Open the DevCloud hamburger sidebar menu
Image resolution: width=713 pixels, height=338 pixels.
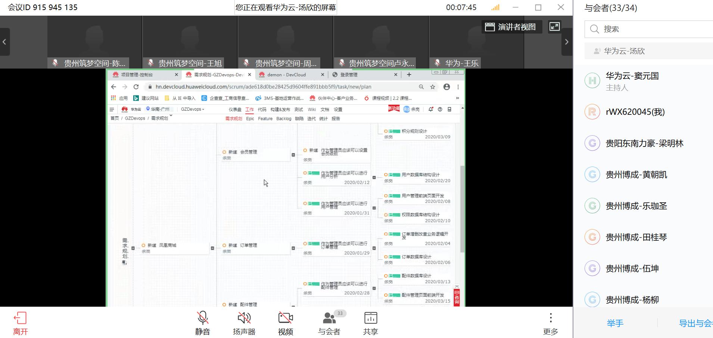(x=112, y=110)
